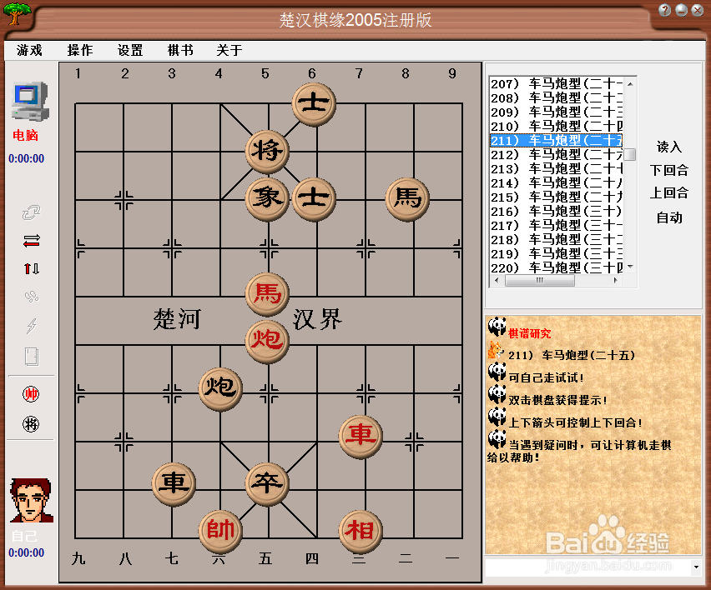Click the door exit icon in sidebar
This screenshot has height=590, width=711.
click(31, 356)
